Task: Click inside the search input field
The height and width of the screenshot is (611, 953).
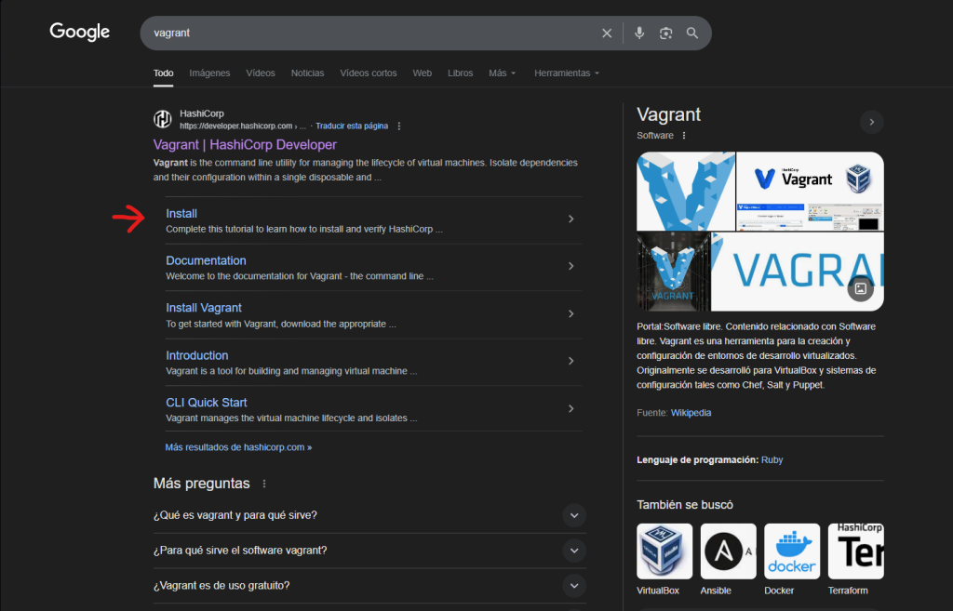Action: (372, 33)
